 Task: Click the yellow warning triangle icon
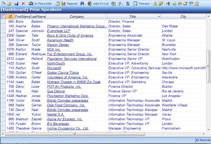click(x=155, y=3)
